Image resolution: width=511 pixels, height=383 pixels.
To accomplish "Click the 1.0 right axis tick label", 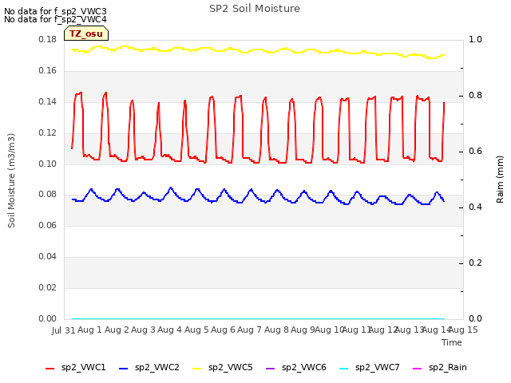I will 475,39.
